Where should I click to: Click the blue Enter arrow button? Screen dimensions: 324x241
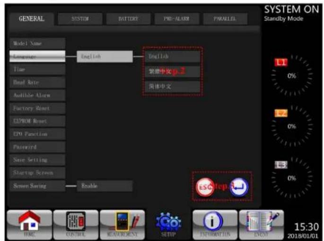click(239, 187)
